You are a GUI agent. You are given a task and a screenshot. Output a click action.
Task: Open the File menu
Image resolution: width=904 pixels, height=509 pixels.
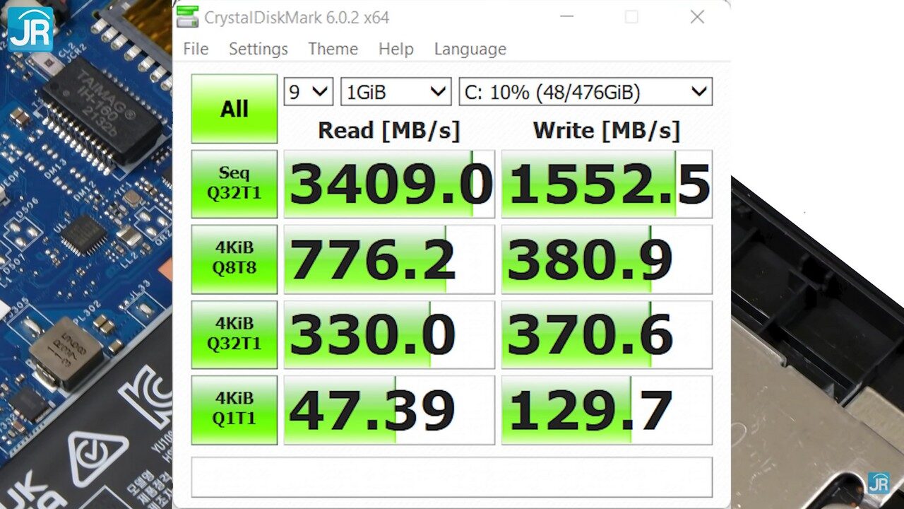[x=196, y=49]
